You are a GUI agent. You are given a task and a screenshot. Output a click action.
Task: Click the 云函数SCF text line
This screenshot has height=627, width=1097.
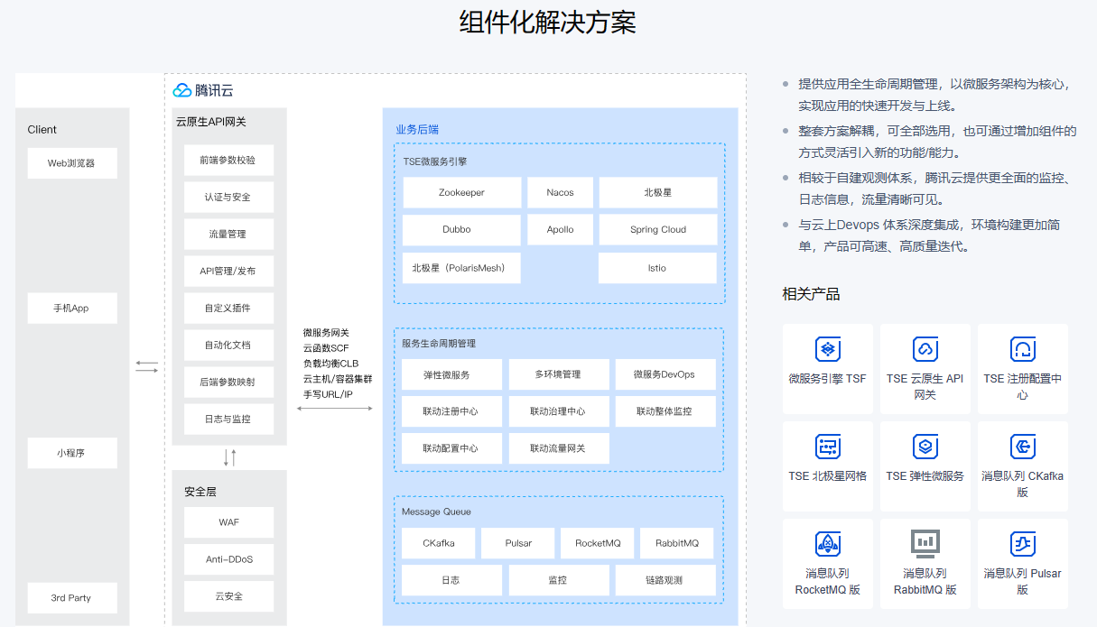(326, 348)
